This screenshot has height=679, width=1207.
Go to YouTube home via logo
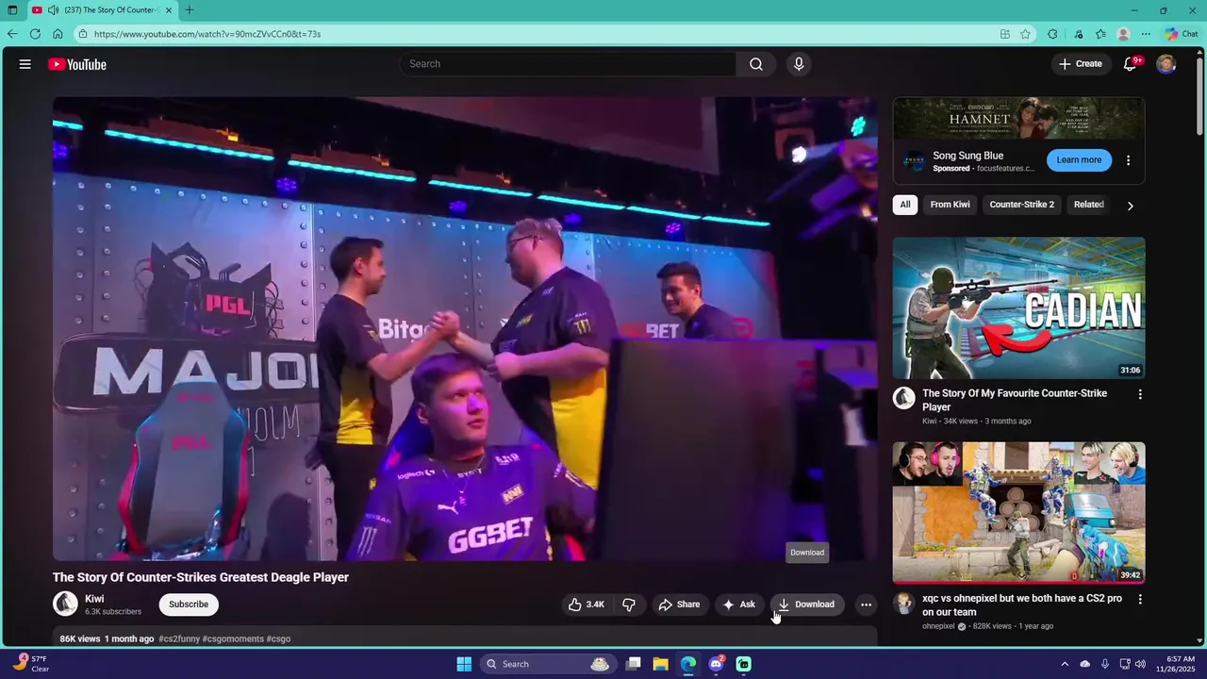(x=77, y=64)
